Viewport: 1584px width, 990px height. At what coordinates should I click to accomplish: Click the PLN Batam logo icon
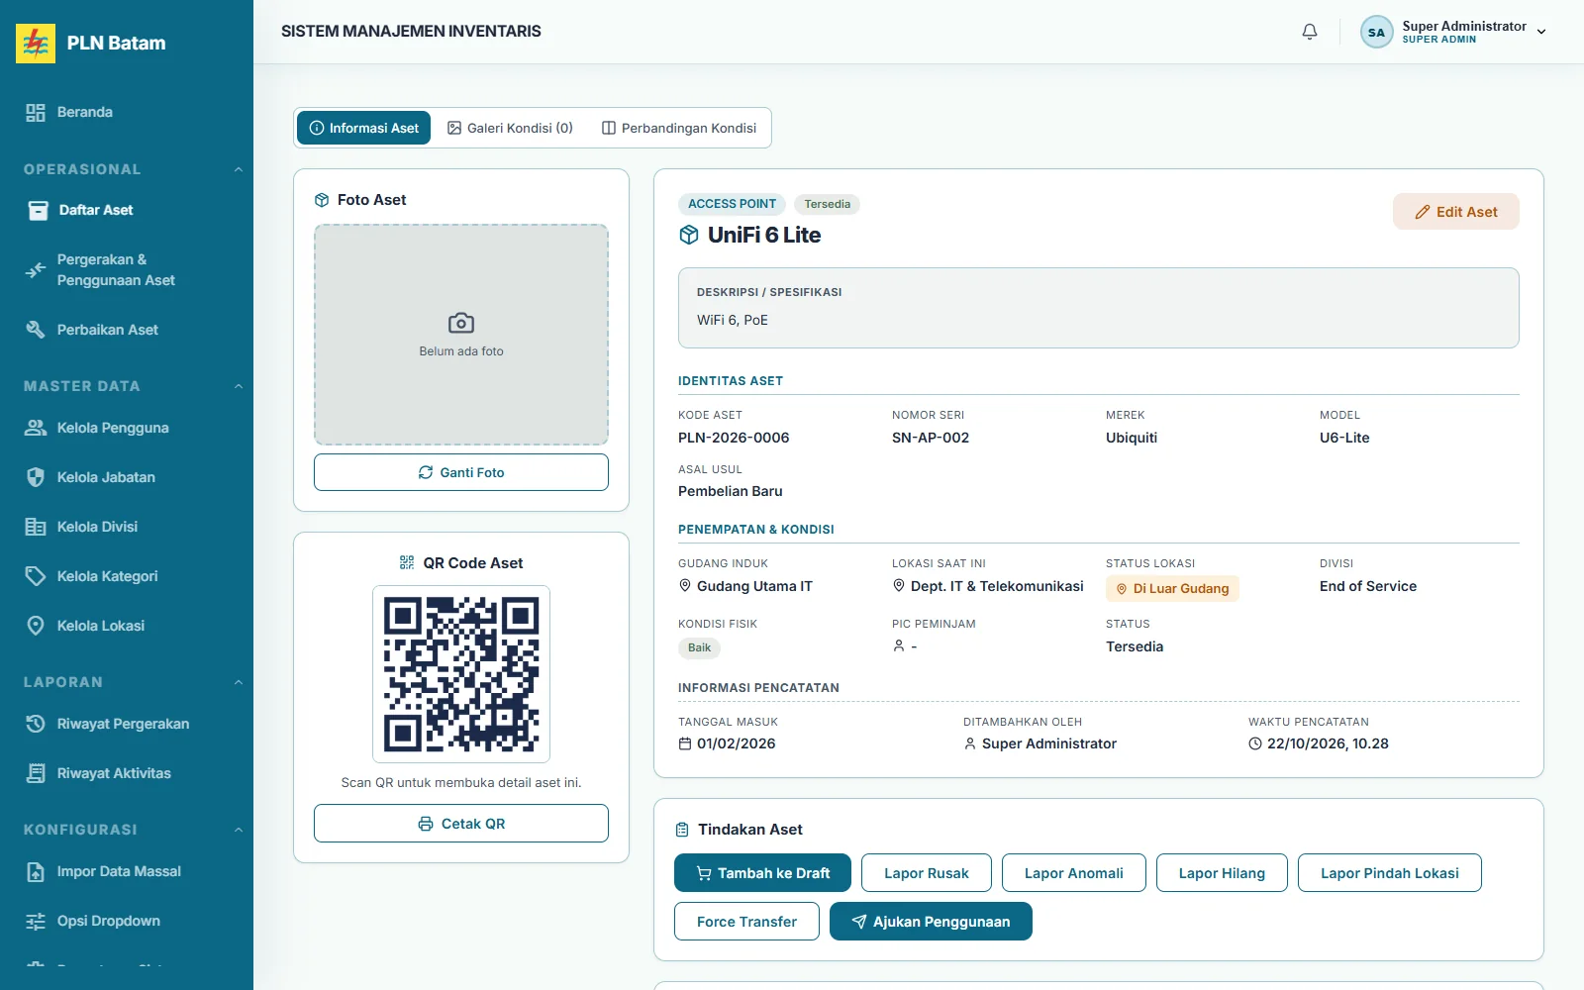tap(36, 44)
